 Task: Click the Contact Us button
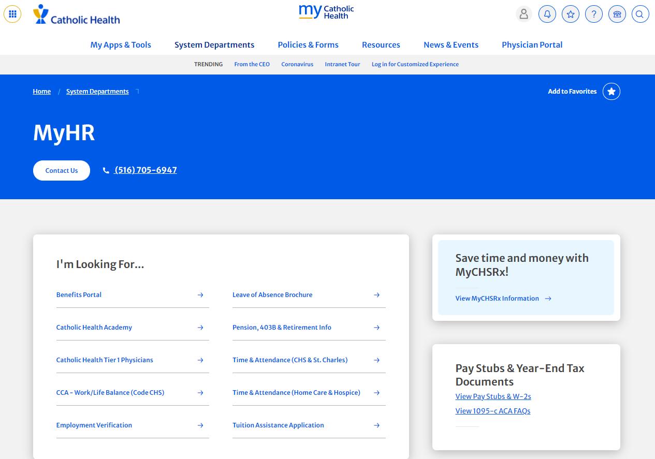pos(62,171)
